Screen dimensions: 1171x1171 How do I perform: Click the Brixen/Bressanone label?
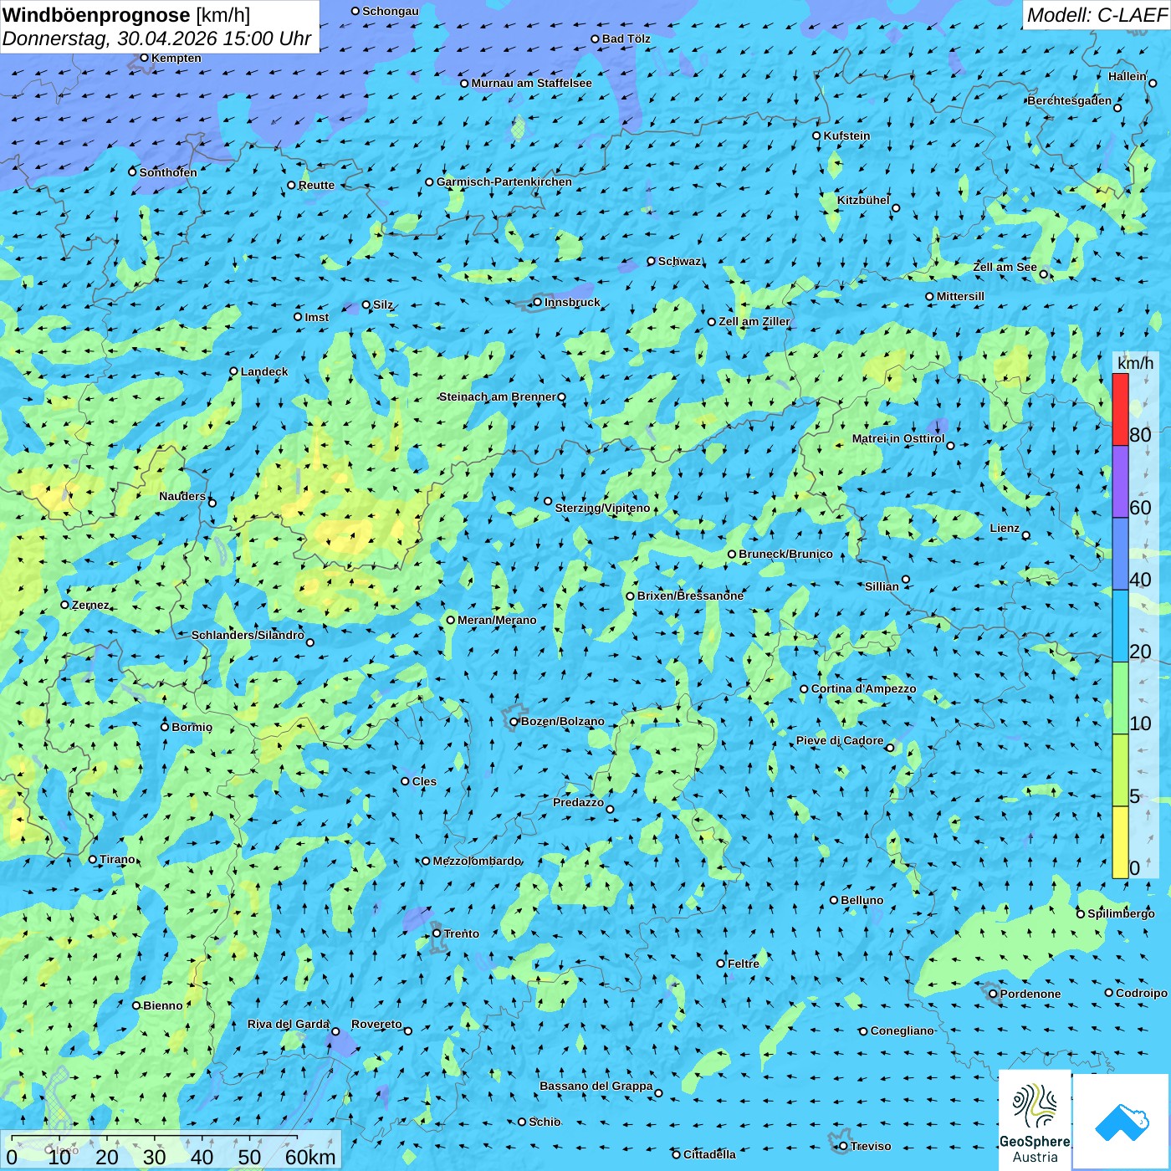pos(690,596)
